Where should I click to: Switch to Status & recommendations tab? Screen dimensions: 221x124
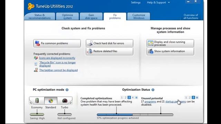[39, 17]
